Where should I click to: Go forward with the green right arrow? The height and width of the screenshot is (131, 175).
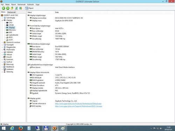point(8,8)
